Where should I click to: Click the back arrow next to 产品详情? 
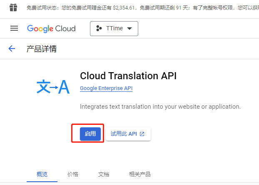(12, 49)
